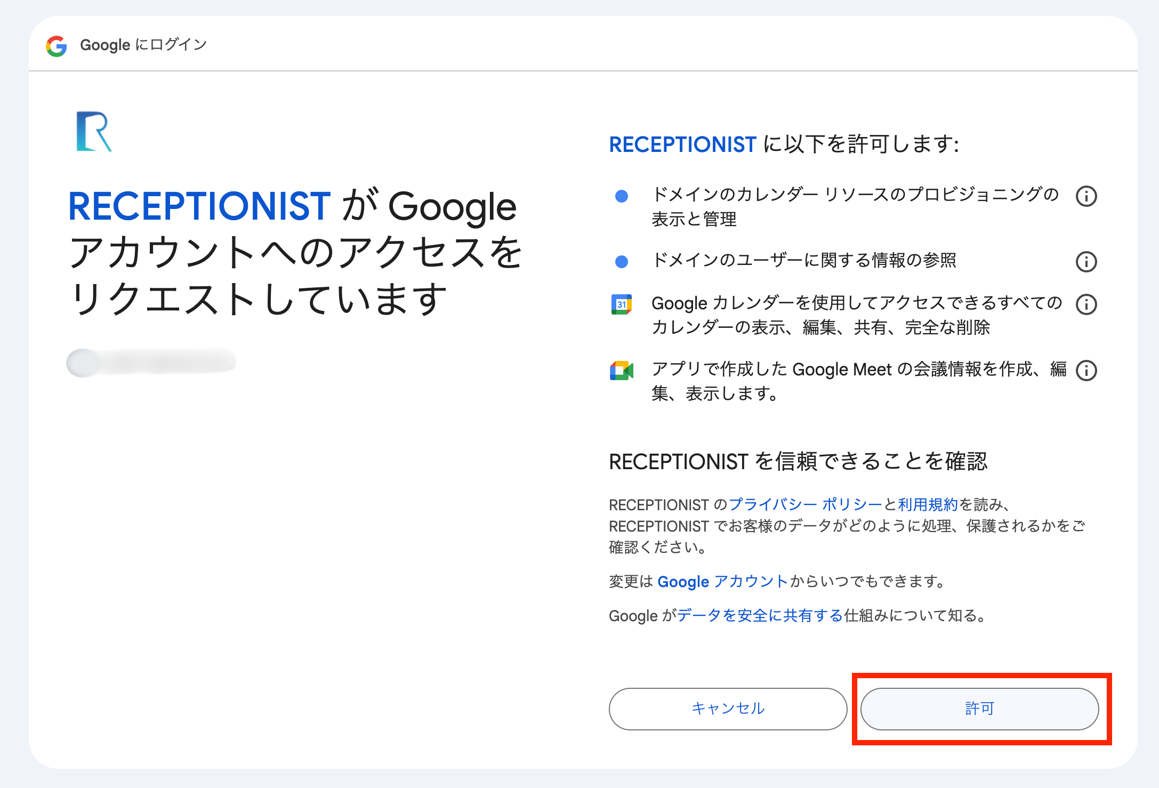The width and height of the screenshot is (1159, 788).
Task: Click blue bullet beside domain user permission
Action: [x=621, y=262]
